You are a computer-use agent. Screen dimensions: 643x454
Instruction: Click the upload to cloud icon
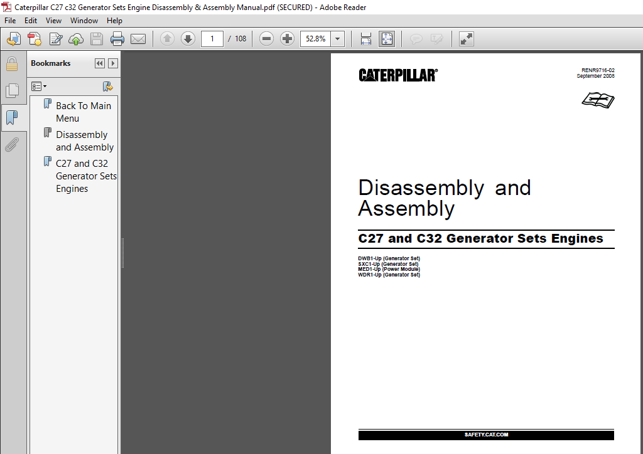point(76,39)
